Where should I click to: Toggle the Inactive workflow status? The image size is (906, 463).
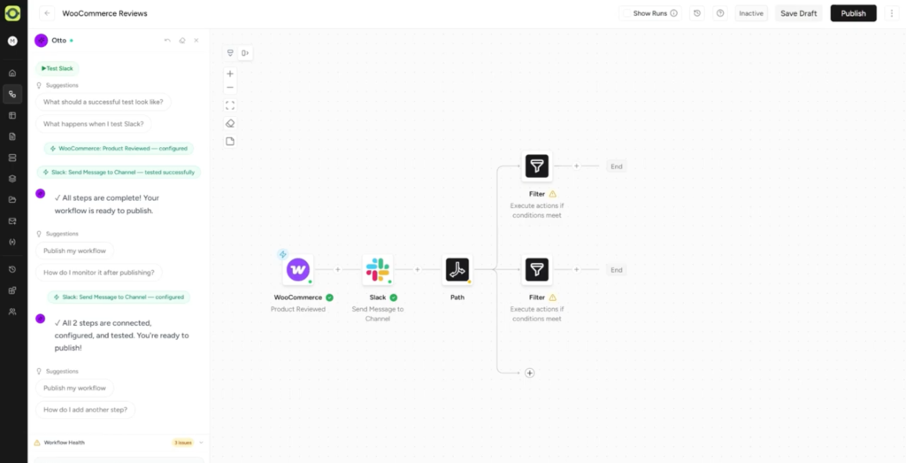pyautogui.click(x=751, y=13)
